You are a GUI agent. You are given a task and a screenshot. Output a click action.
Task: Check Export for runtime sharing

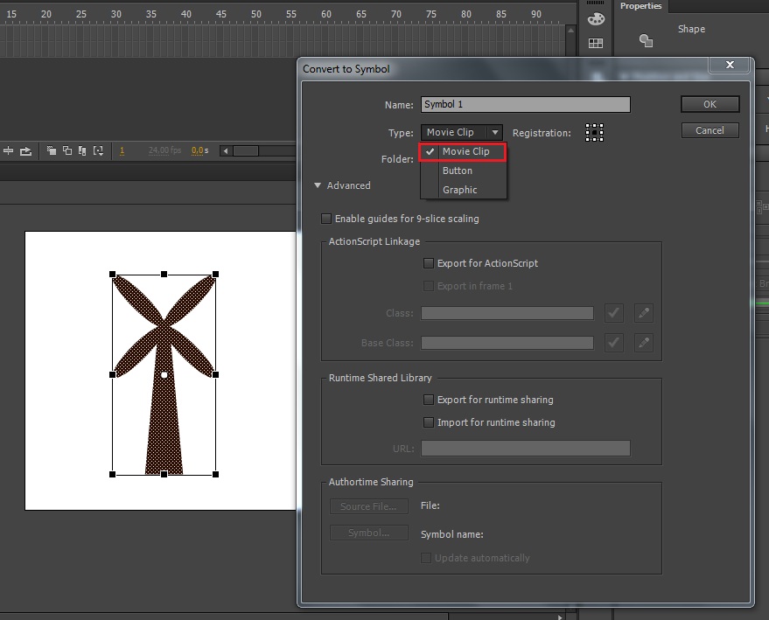tap(429, 400)
